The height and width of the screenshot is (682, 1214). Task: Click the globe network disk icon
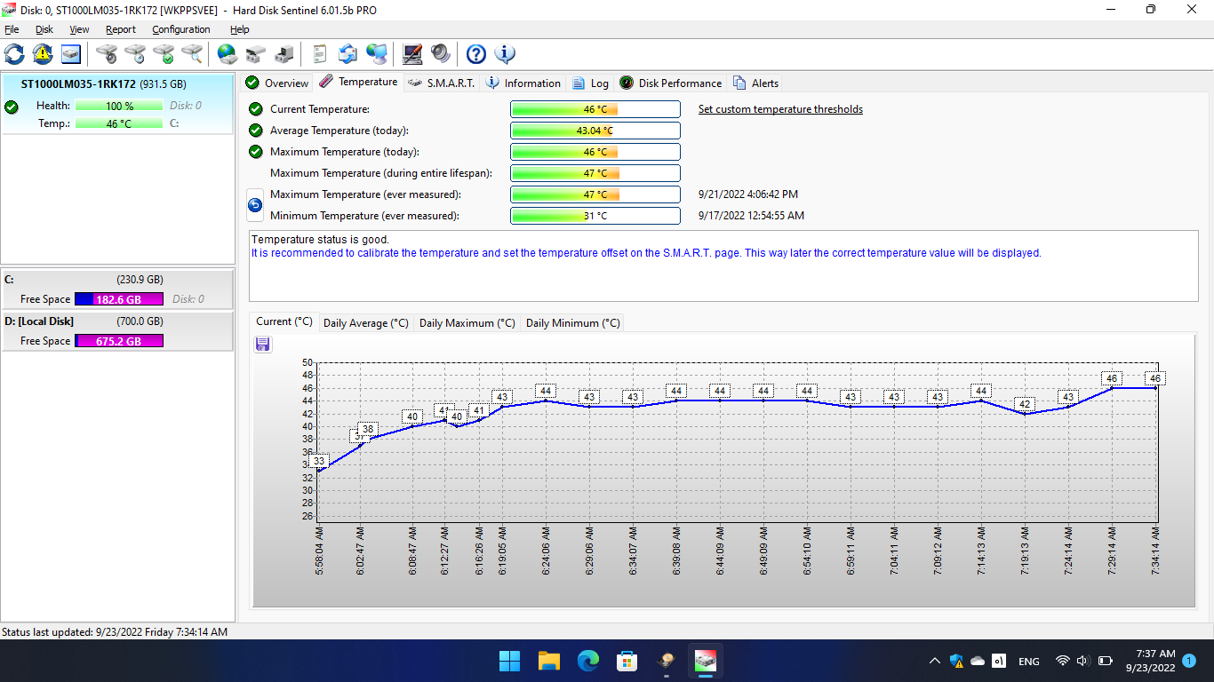[x=228, y=54]
